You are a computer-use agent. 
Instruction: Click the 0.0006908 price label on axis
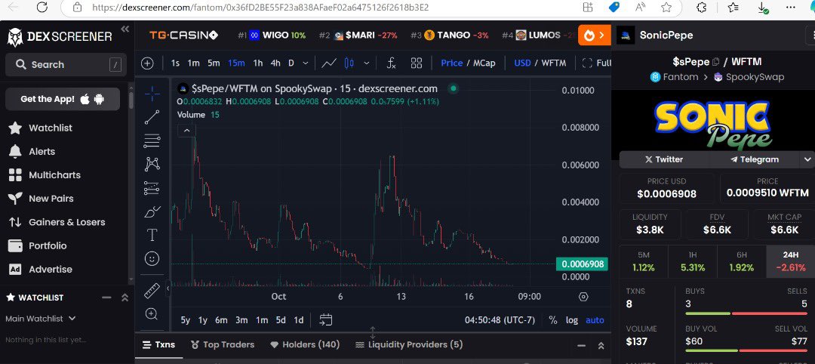582,264
